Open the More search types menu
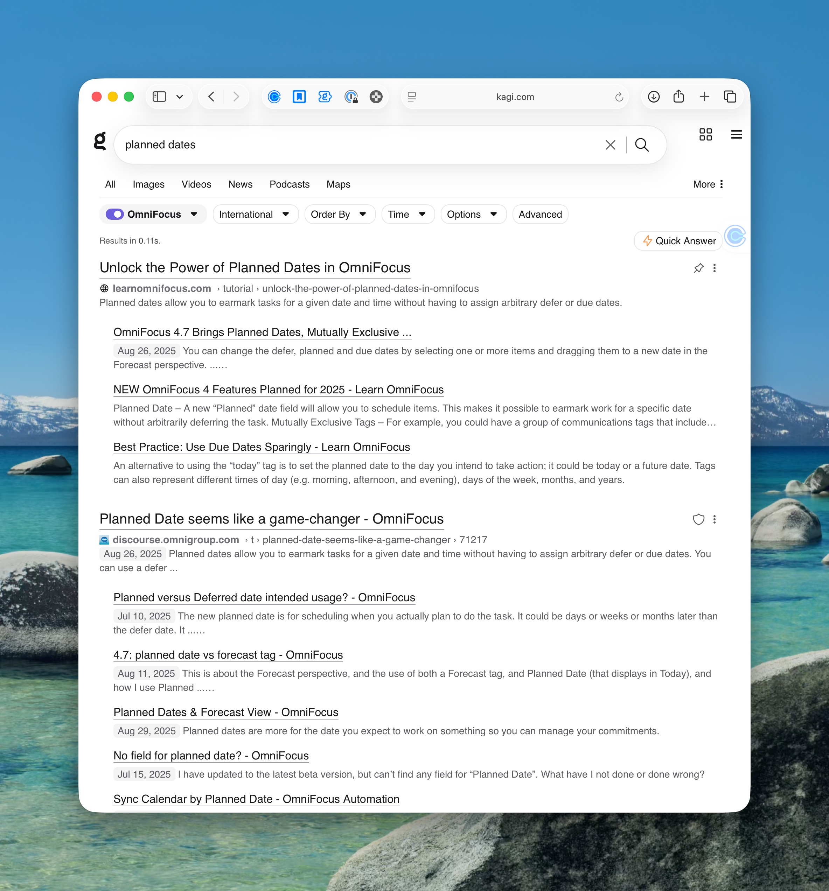The height and width of the screenshot is (891, 829). pos(708,184)
